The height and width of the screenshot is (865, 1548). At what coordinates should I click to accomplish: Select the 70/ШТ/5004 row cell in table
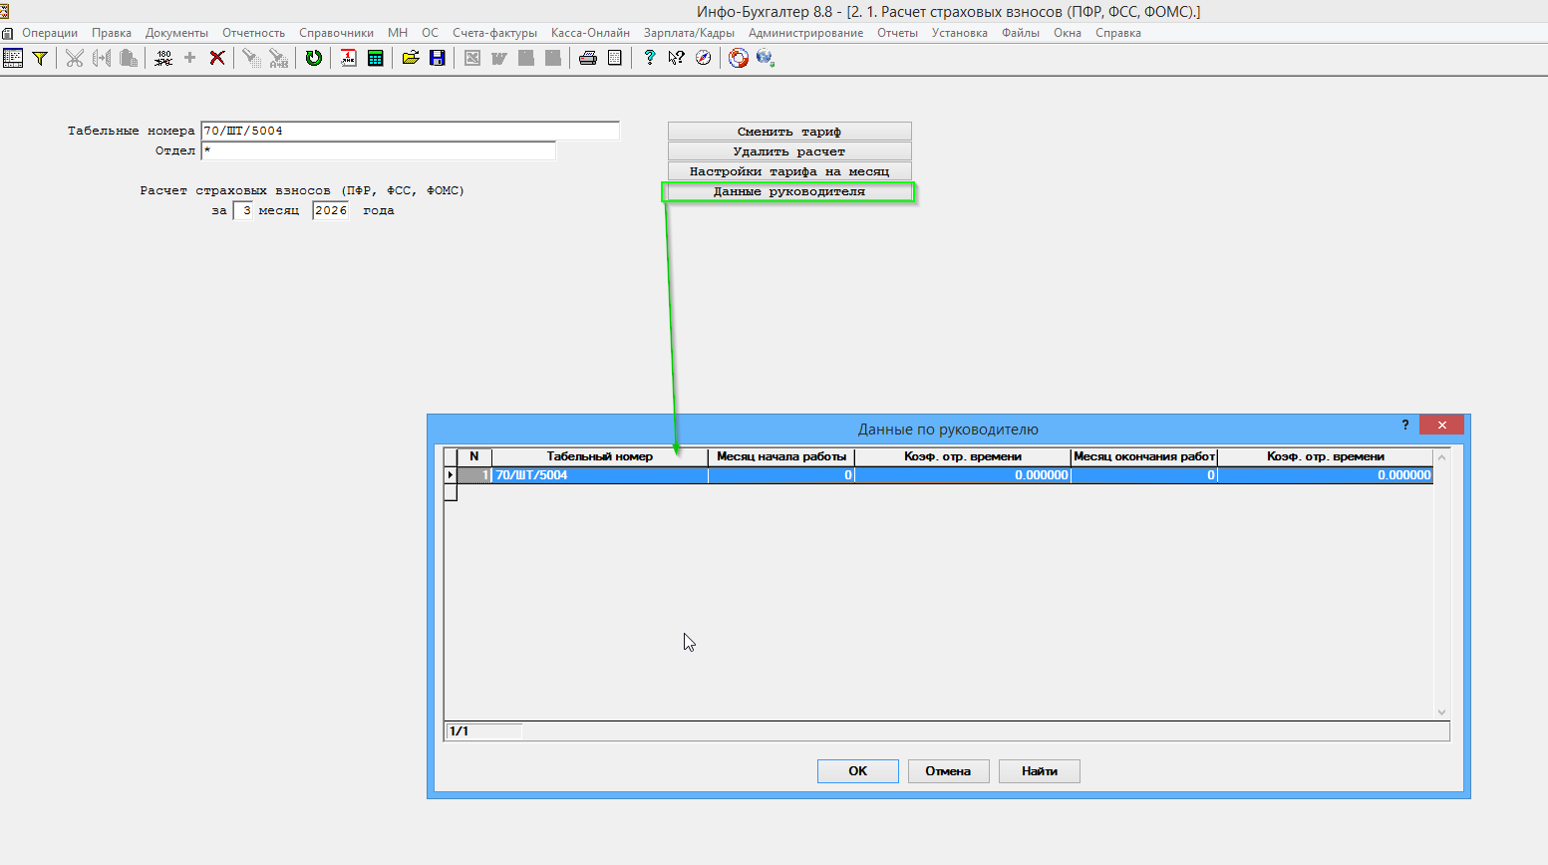[599, 475]
